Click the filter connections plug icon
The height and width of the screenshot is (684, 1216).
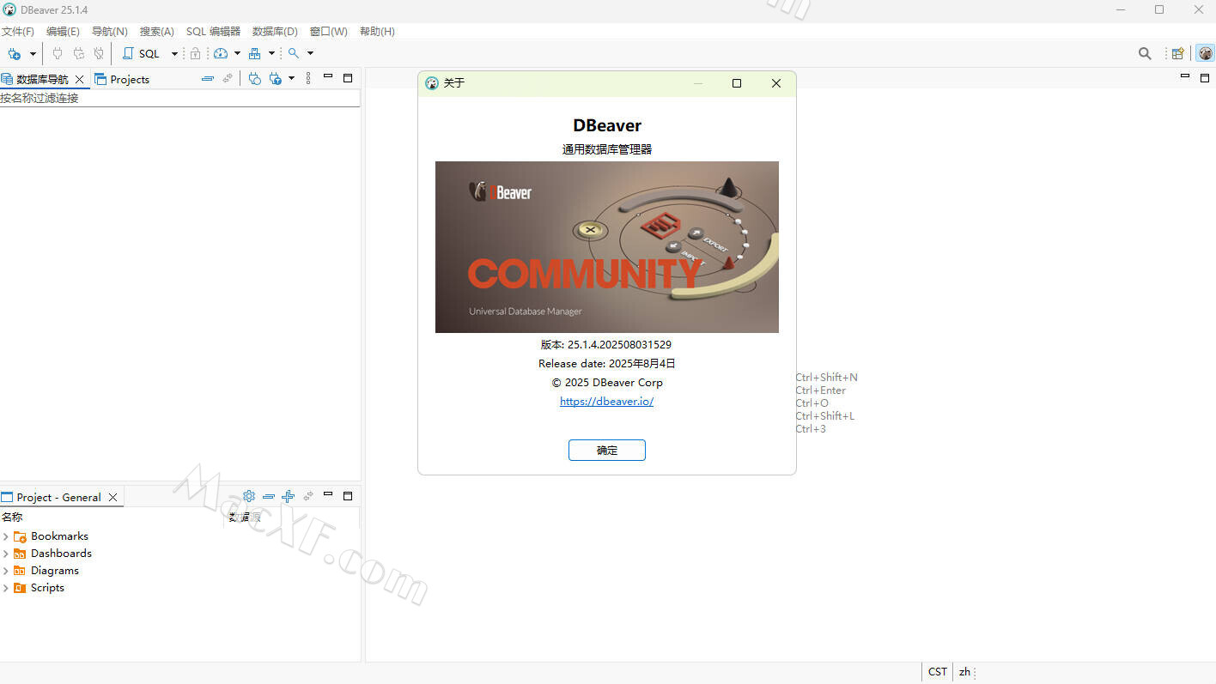(276, 78)
